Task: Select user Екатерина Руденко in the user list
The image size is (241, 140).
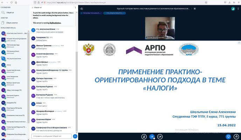Action: click(14, 96)
